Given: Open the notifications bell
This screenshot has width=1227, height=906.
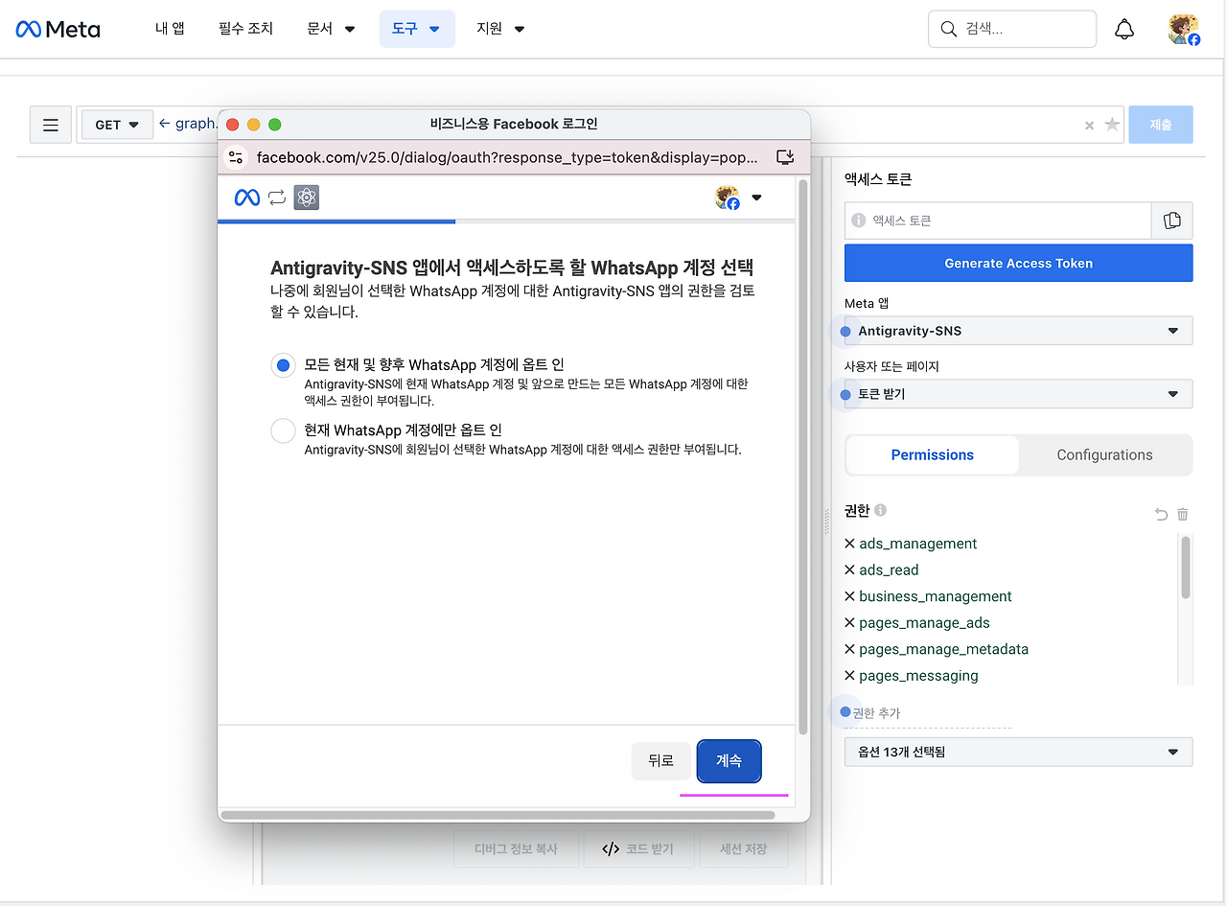Looking at the screenshot, I should 1124,29.
